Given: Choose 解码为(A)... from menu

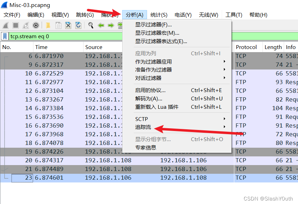Looking at the screenshot, I should coord(177,99).
